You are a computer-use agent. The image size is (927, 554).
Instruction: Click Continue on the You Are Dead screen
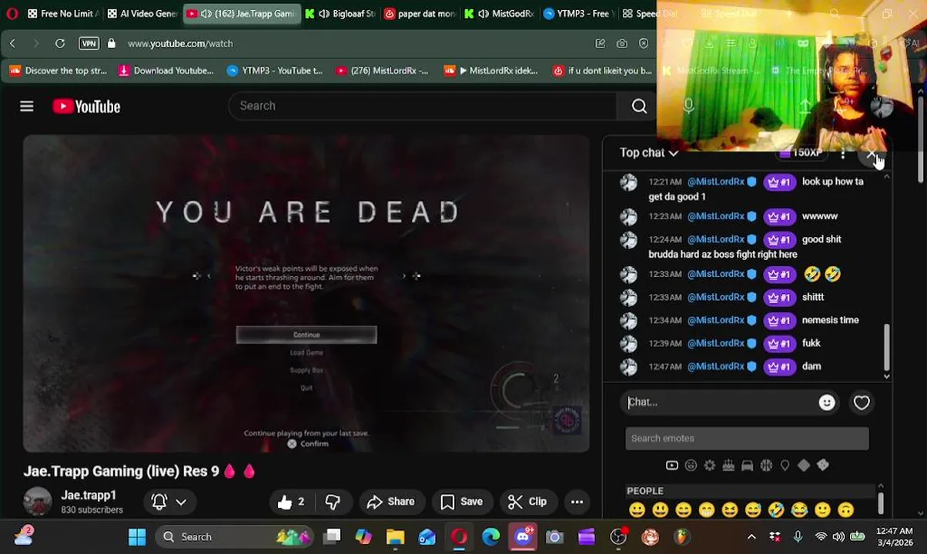tap(306, 335)
